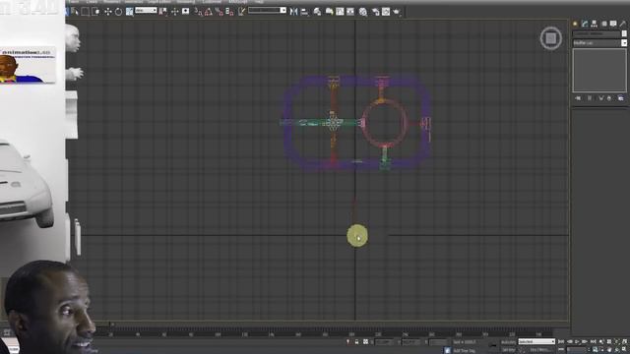Open Schematic View

350,12
